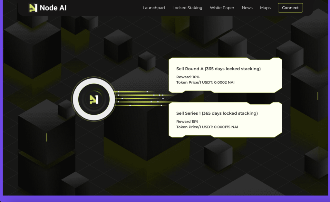The width and height of the screenshot is (330, 202).
Task: Select the Sell Series 1 card heading
Action: point(217,113)
